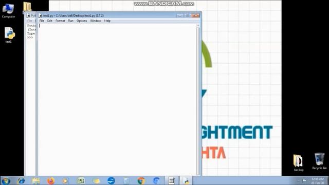Open Excel from taskbar
This screenshot has height=185, width=329.
[x=81, y=180]
